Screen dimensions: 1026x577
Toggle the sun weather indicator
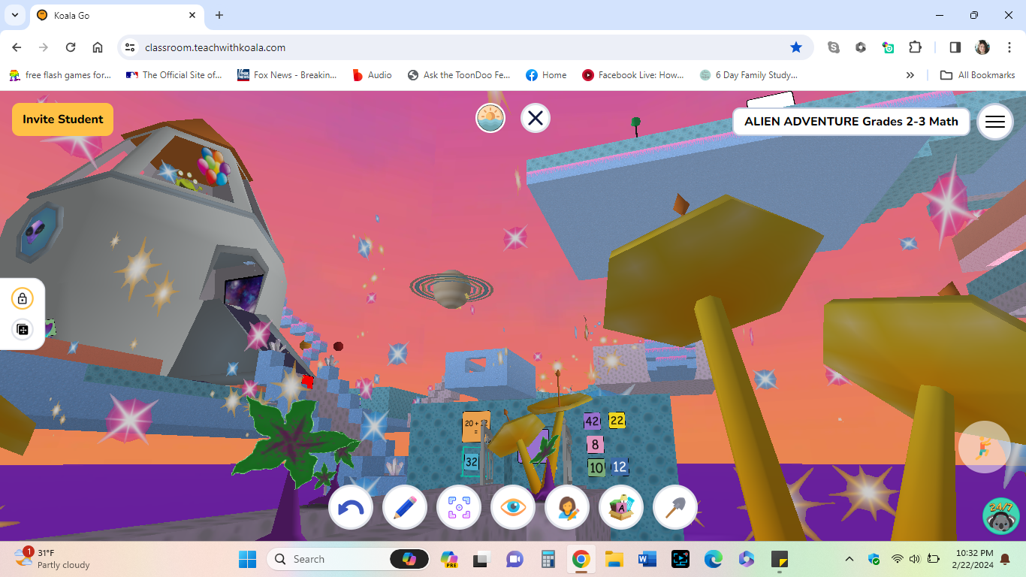tap(490, 118)
